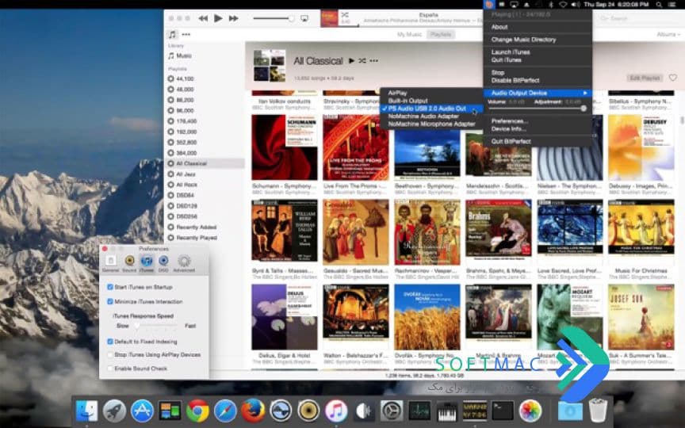Viewport: 685px width, 428px height.
Task: Open the App Store from the Dock
Action: [x=143, y=411]
